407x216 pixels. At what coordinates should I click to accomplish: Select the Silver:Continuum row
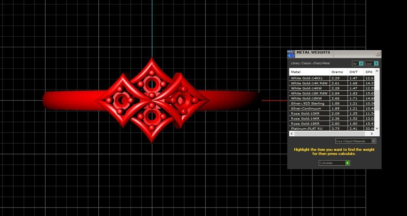332,108
